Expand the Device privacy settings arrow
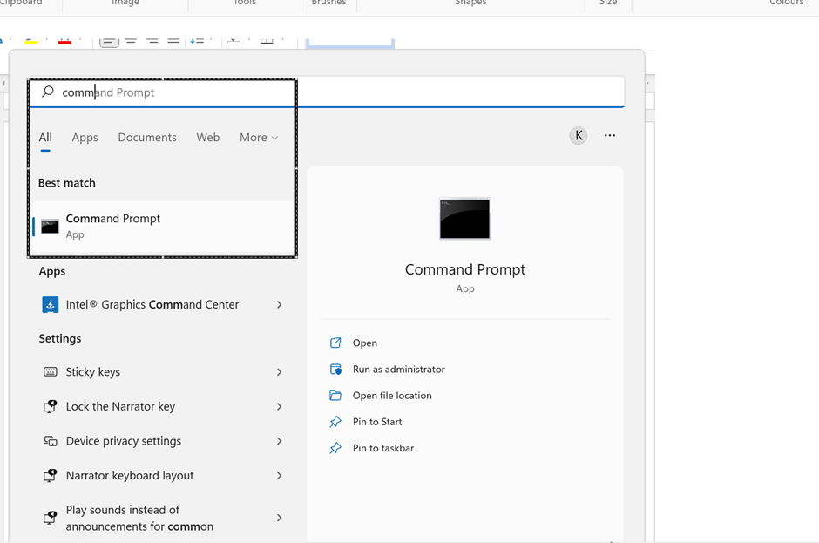 tap(280, 441)
